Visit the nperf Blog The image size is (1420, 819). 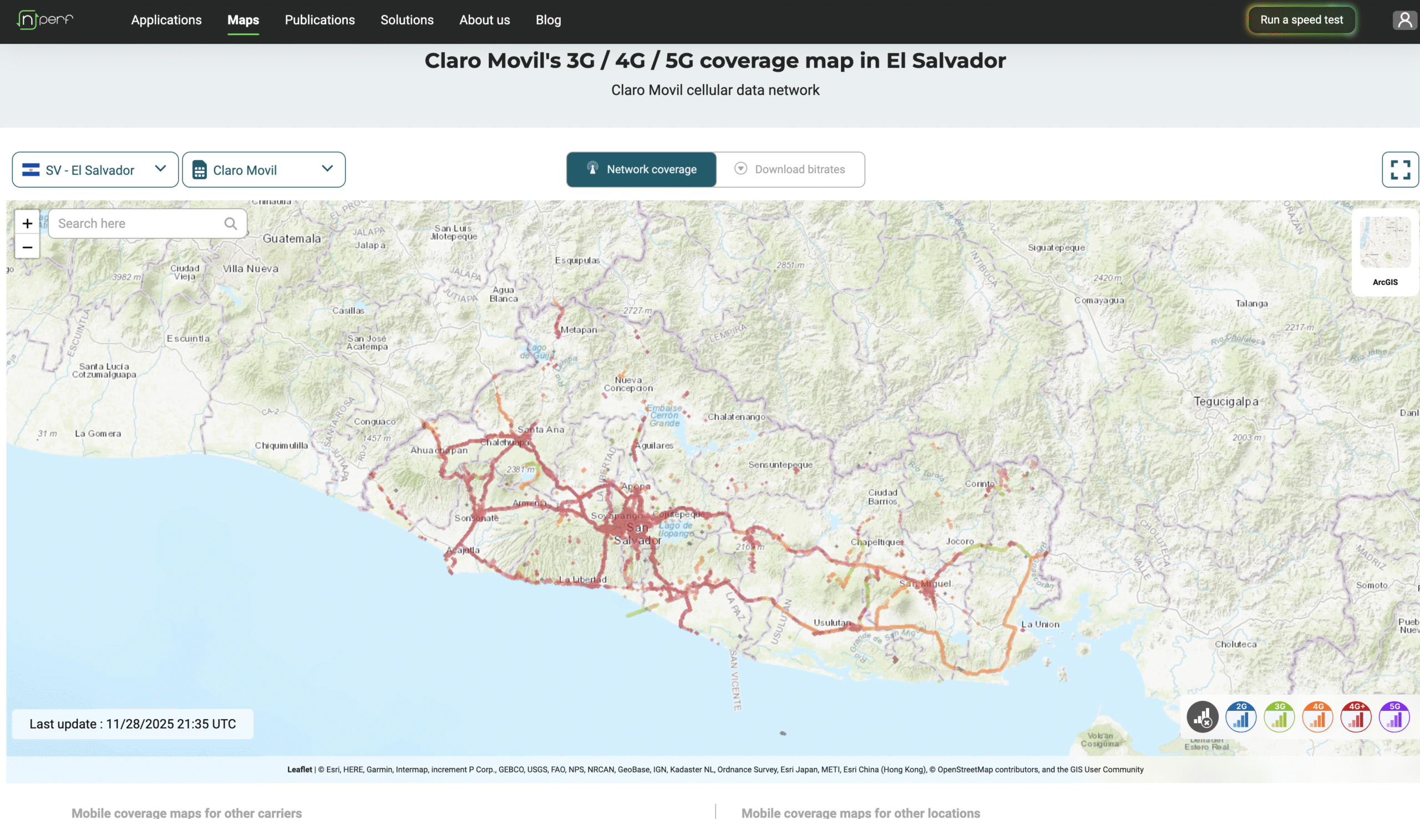pyautogui.click(x=547, y=20)
